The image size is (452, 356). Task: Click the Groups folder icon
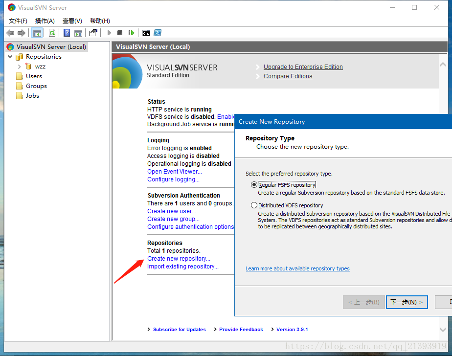tap(20, 86)
